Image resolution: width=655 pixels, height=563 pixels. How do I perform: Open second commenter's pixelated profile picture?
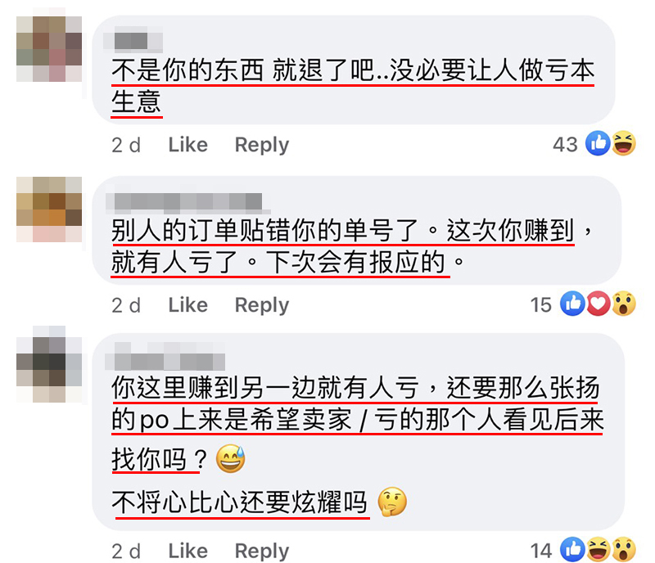point(49,209)
